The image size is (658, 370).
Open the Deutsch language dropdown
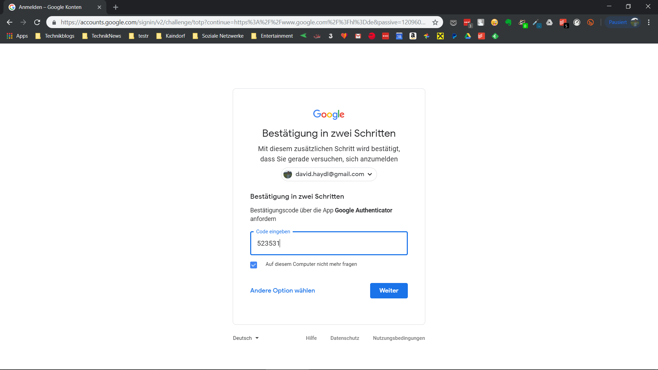pos(246,338)
